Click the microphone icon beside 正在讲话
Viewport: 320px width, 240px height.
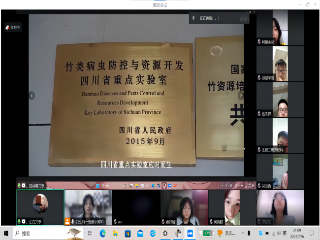pyautogui.click(x=193, y=18)
